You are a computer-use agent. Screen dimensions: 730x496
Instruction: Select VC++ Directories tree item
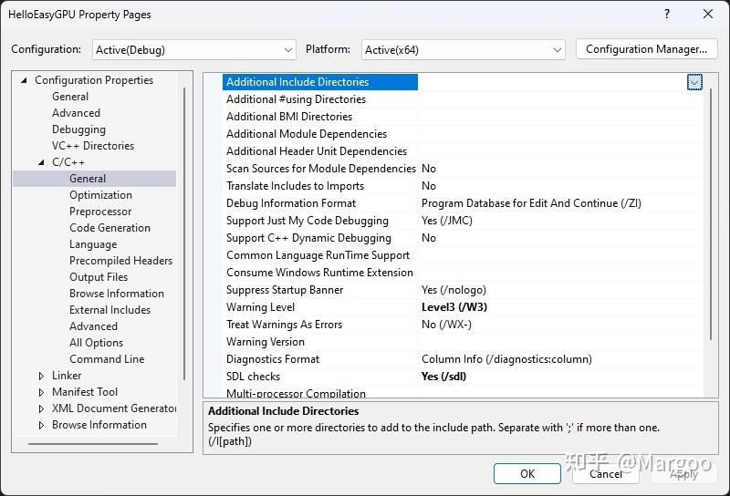pyautogui.click(x=93, y=146)
